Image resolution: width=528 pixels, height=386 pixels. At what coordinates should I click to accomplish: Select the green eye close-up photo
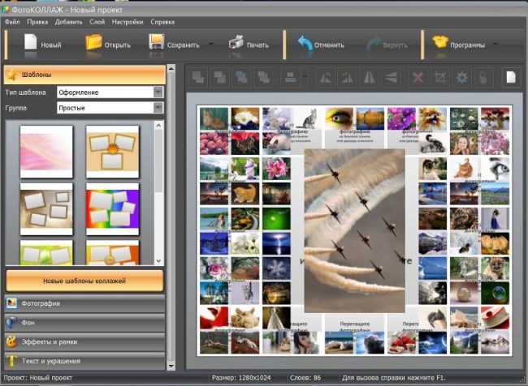click(x=339, y=118)
